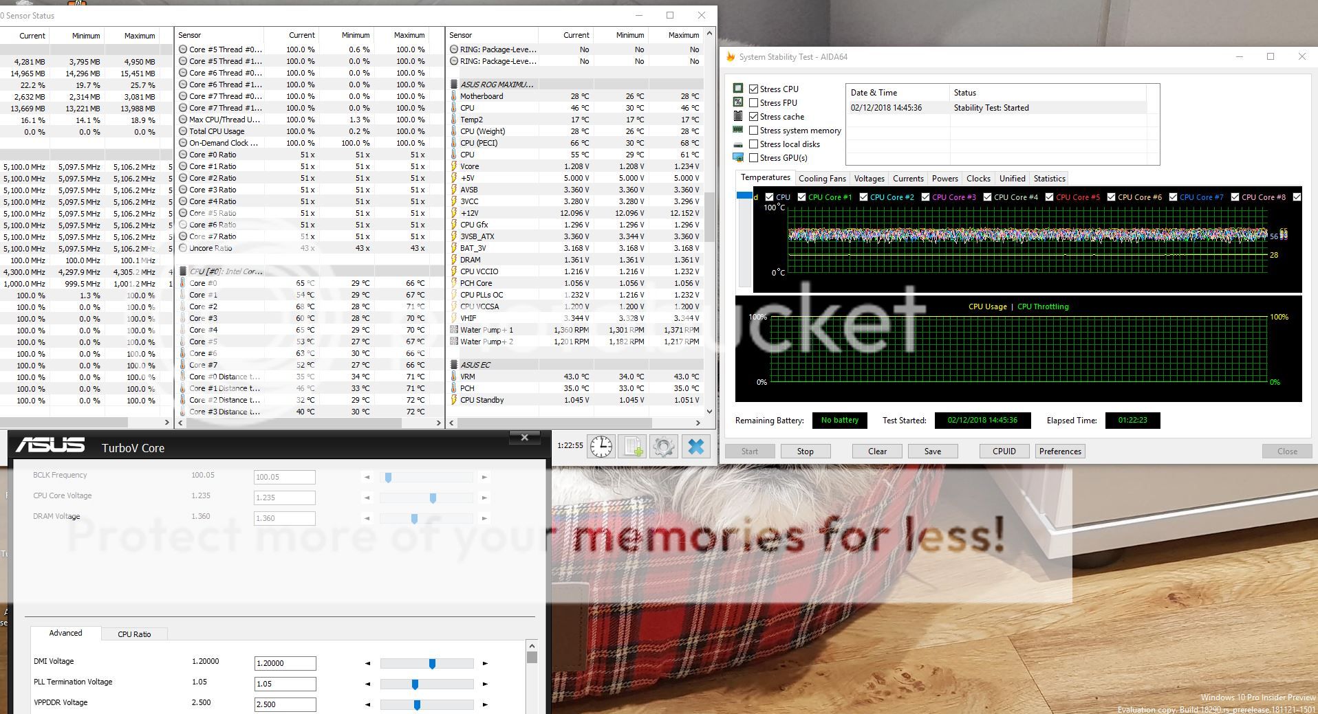Screen dimensions: 1318x714
Task: Click the Stop button in AIDA64
Action: coord(806,451)
